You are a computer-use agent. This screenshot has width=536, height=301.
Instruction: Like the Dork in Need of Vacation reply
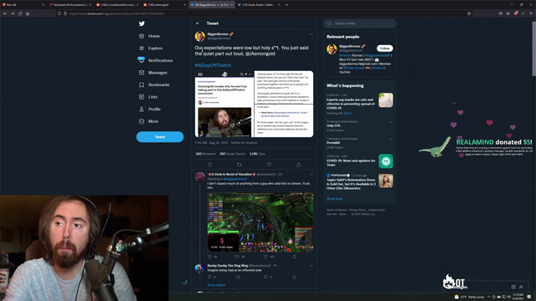click(x=265, y=257)
